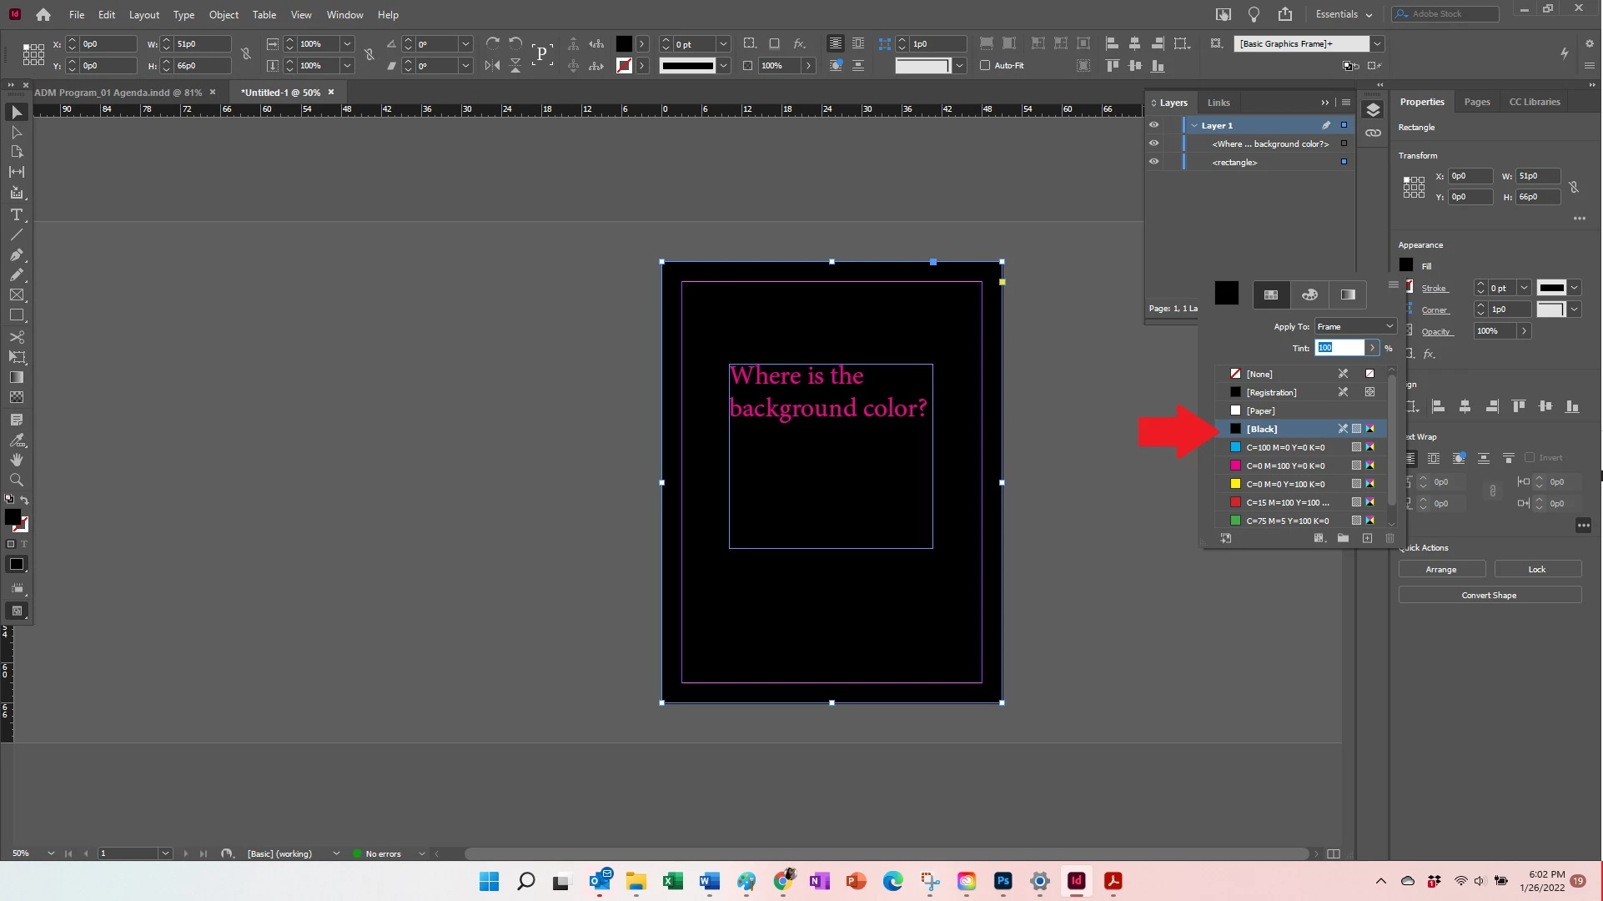Select the Eyedropper tool
This screenshot has height=901, width=1603.
click(16, 440)
